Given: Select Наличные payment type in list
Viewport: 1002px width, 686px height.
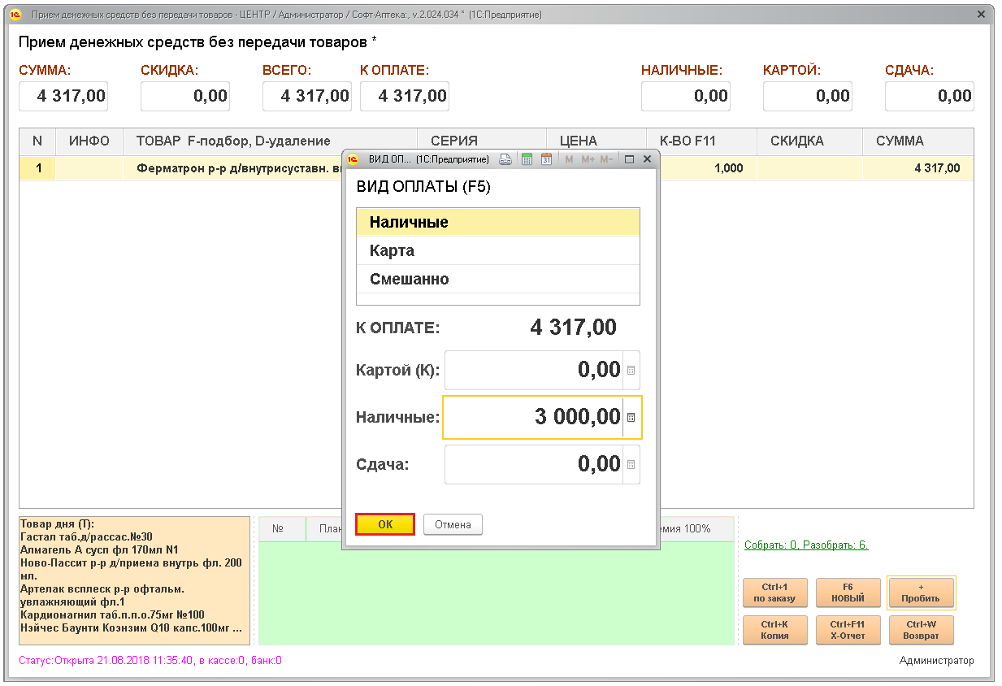Looking at the screenshot, I should tap(497, 222).
